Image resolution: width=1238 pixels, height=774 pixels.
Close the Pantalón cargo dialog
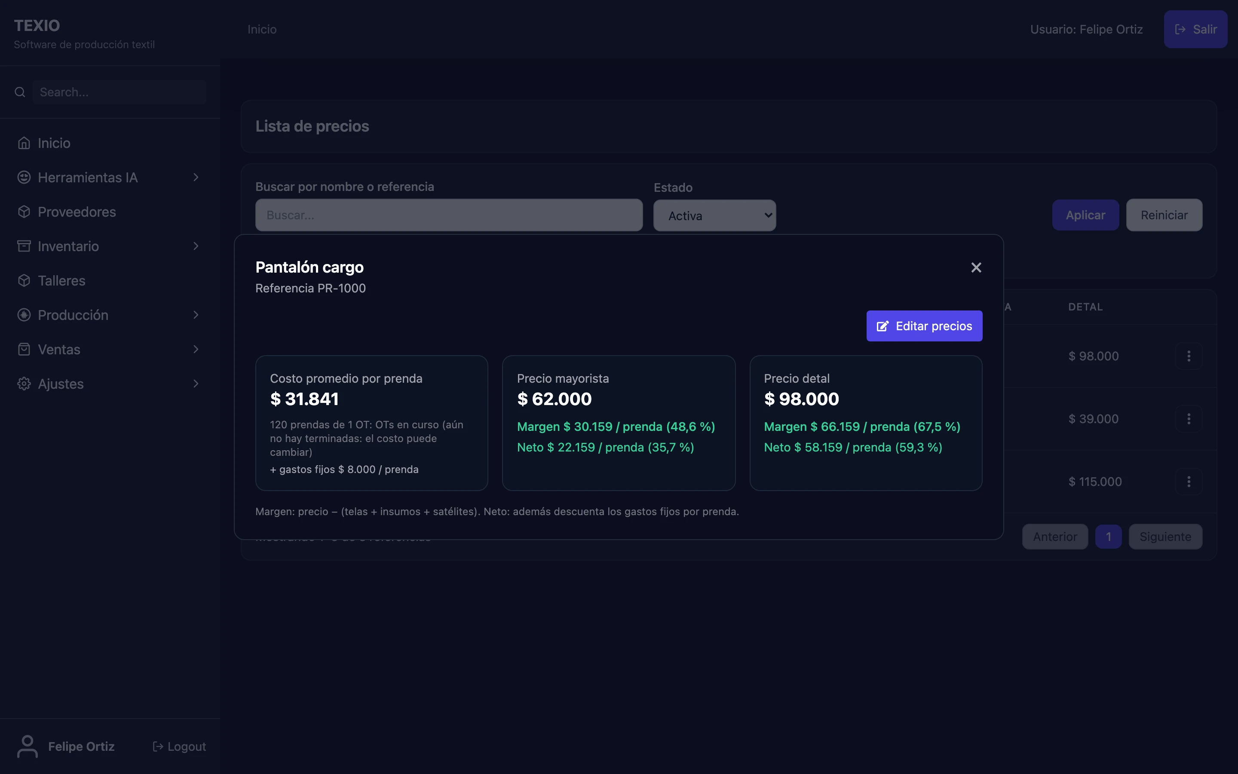976,268
